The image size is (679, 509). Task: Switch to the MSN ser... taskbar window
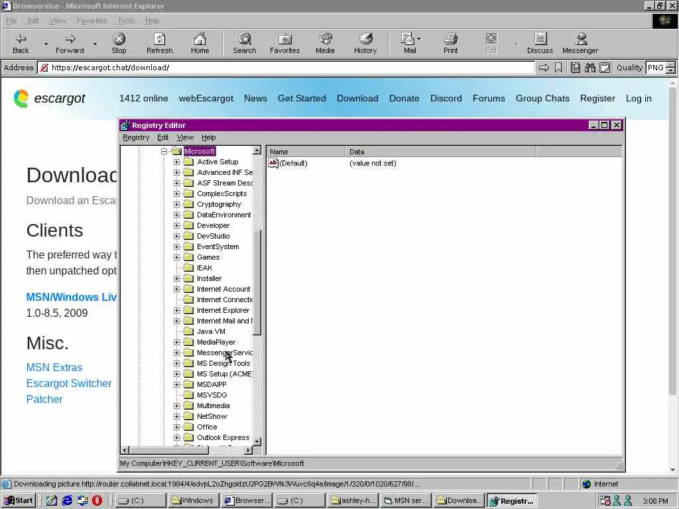[406, 501]
